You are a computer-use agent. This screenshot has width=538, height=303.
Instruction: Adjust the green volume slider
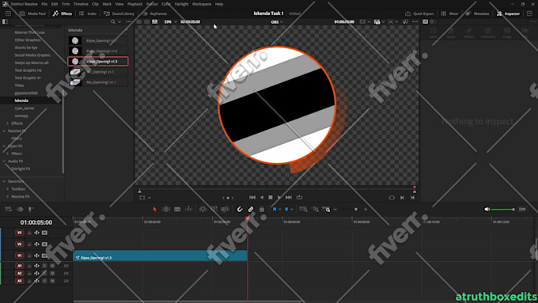click(x=502, y=210)
